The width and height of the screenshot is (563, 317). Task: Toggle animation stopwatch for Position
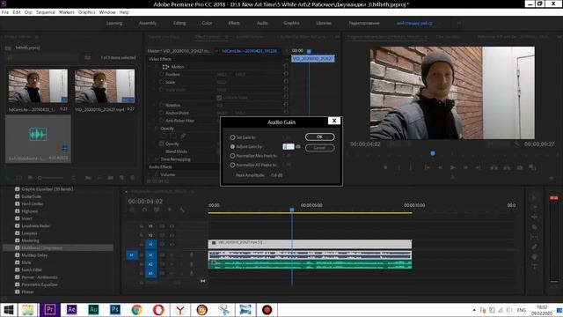[161, 74]
